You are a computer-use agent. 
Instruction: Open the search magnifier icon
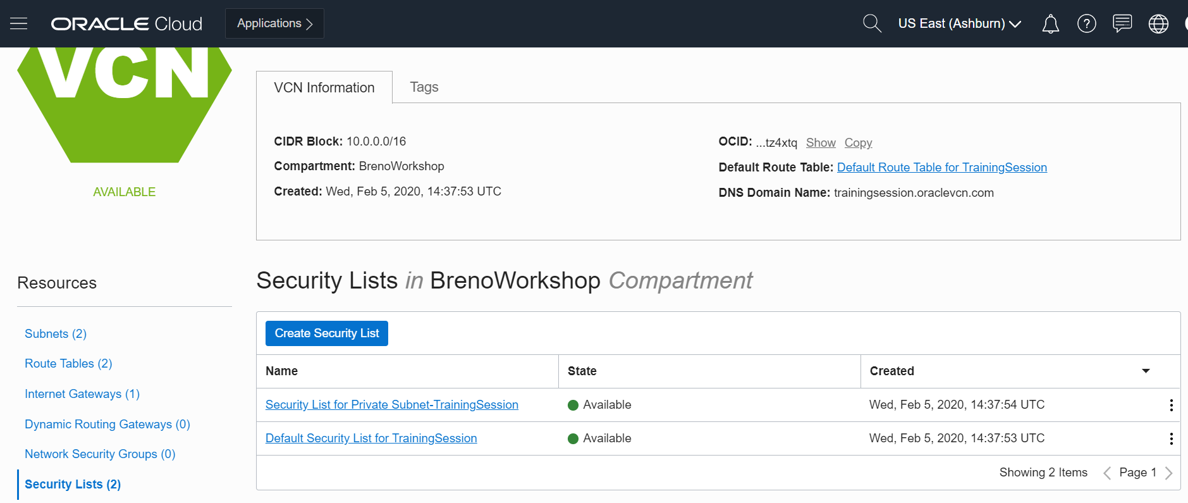point(872,23)
